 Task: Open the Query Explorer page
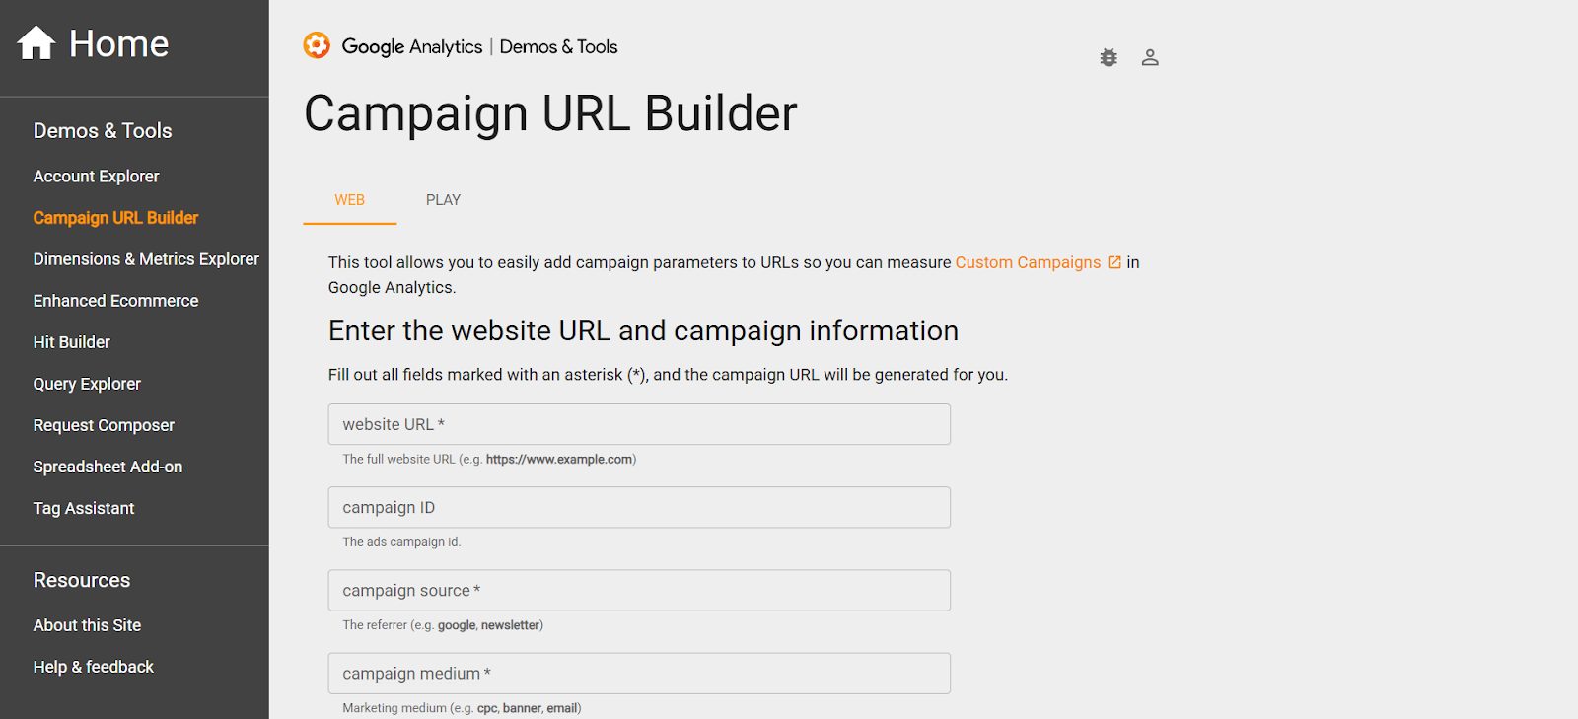(x=87, y=384)
